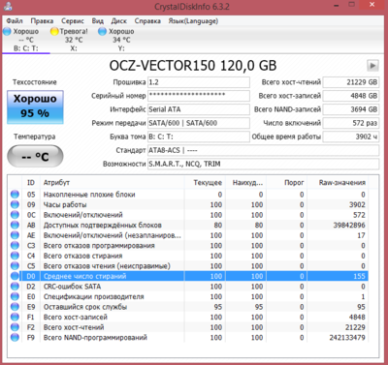Click the yellow Тревога status icon
Screen dimensions: 388x365
54,31
